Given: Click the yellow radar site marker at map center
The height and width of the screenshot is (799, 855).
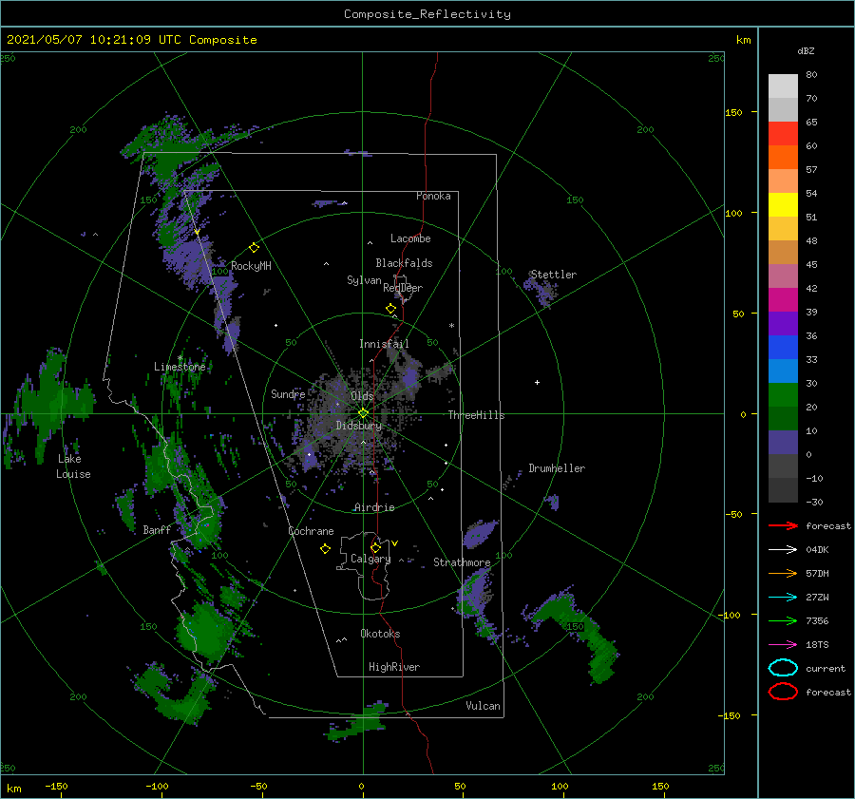Looking at the screenshot, I should tap(363, 413).
